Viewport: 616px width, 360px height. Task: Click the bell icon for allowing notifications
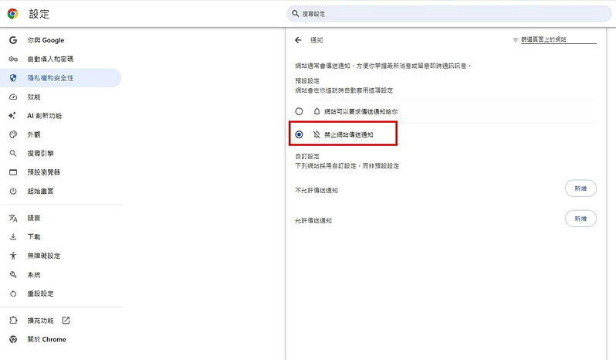tap(316, 111)
